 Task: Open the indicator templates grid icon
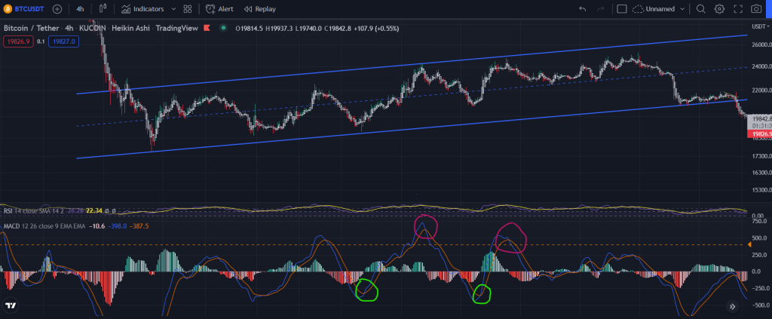(188, 9)
